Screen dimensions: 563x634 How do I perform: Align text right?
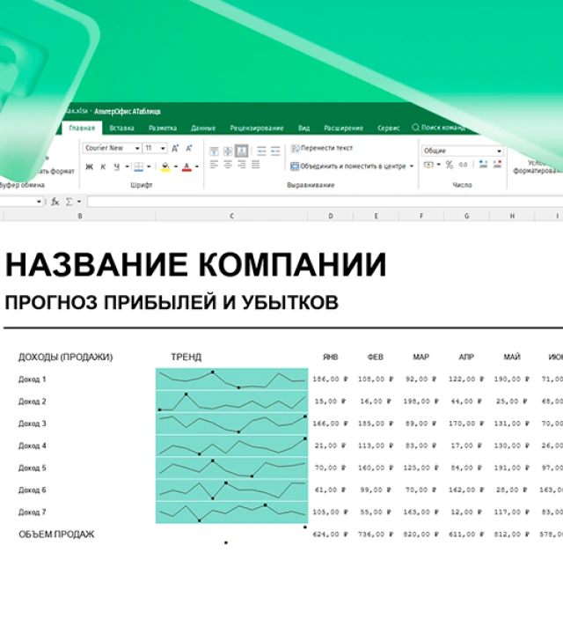coord(242,164)
